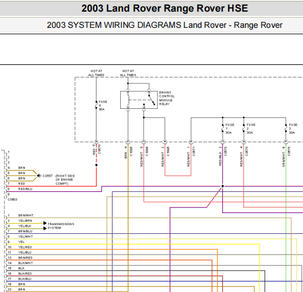Click the vertical 'RED 8 C0570' wire label

pyautogui.click(x=96, y=149)
